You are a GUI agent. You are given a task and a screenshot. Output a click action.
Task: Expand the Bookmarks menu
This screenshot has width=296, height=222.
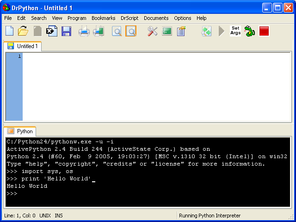(104, 18)
